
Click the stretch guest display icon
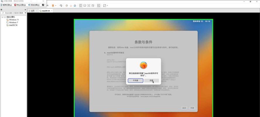pyautogui.click(x=105, y=6)
